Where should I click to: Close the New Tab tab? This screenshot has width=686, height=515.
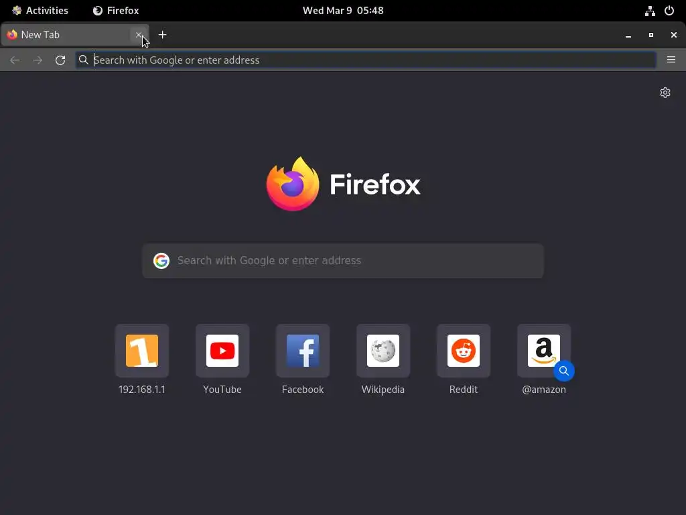pyautogui.click(x=138, y=35)
